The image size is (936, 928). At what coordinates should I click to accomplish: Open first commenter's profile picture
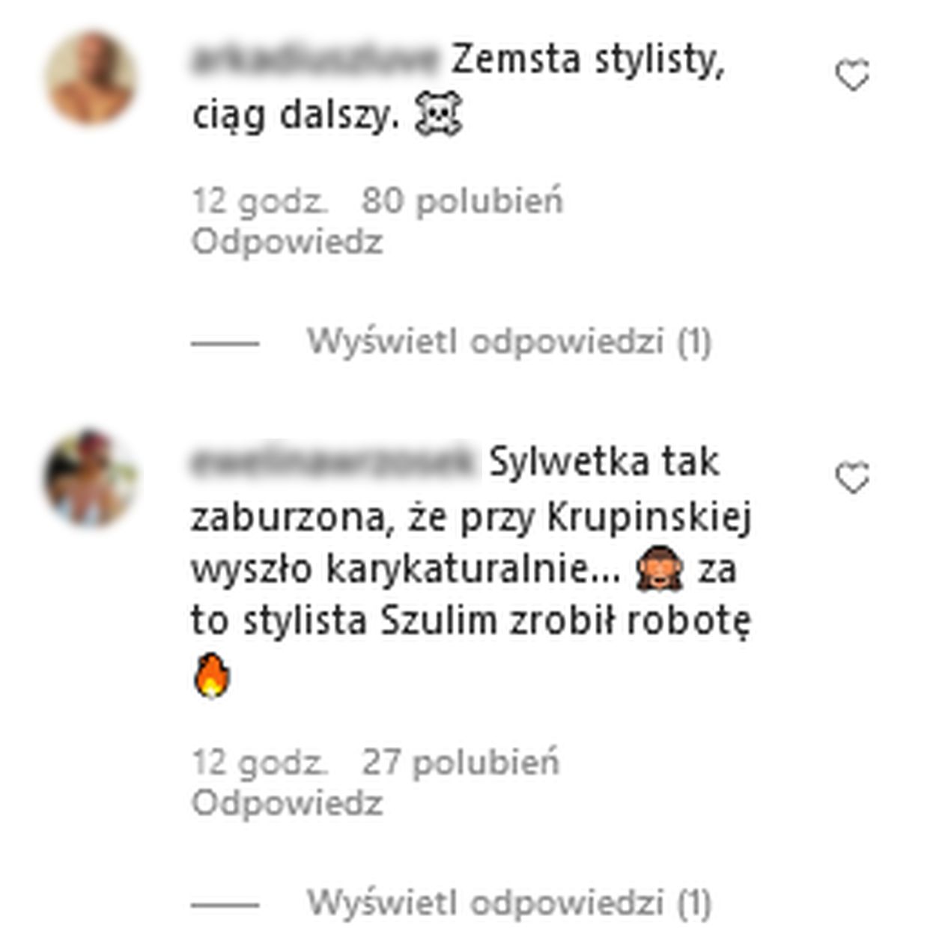(91, 77)
